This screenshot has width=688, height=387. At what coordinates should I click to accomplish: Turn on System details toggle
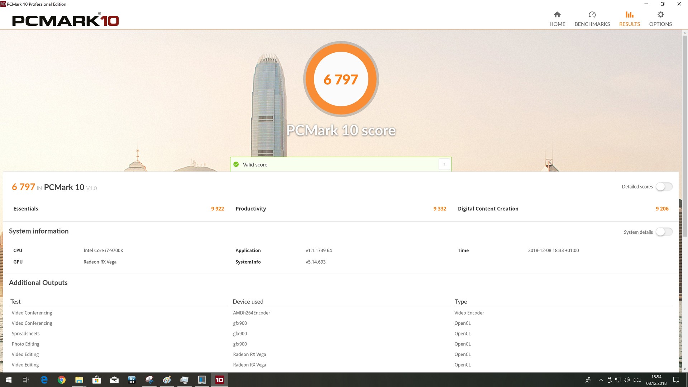(664, 232)
